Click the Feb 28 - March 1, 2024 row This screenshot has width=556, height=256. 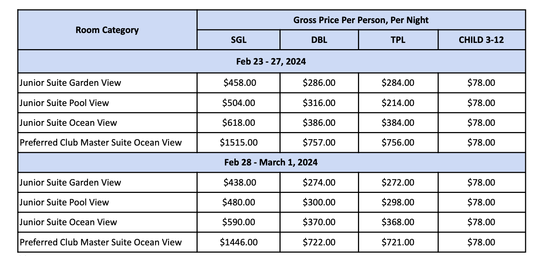coord(271,162)
